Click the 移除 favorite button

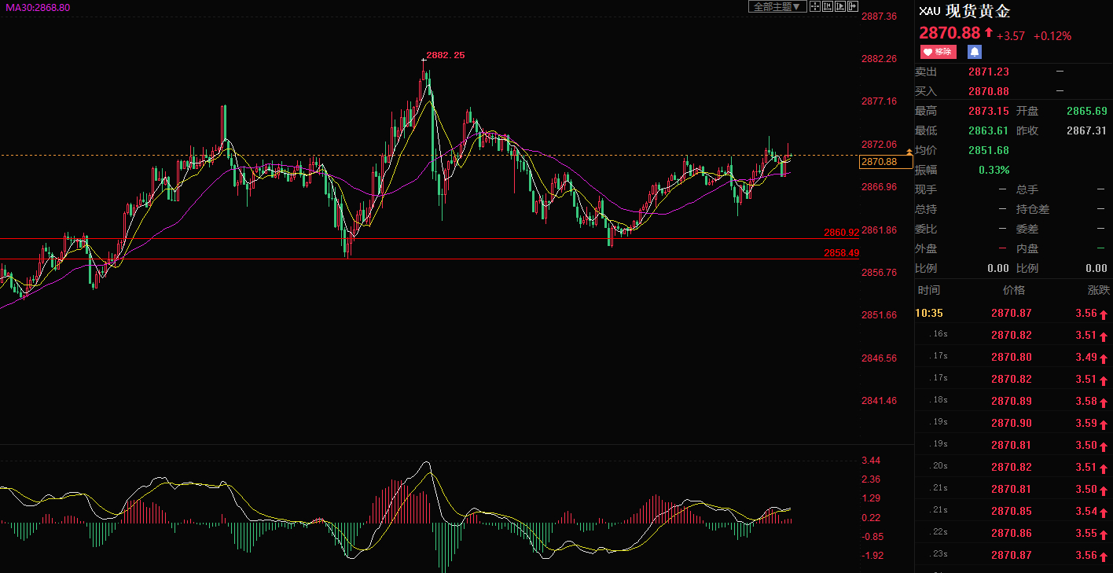point(938,52)
